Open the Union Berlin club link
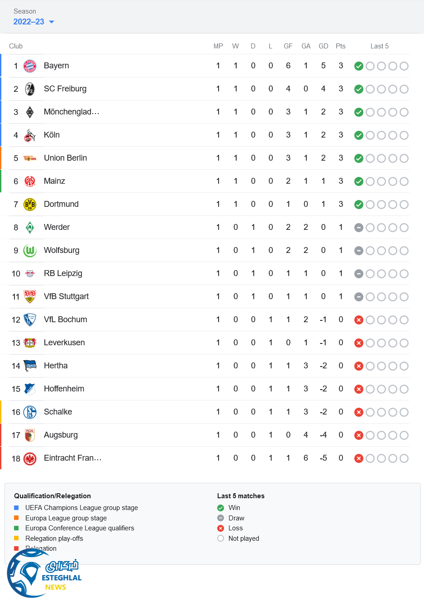 [x=65, y=158]
